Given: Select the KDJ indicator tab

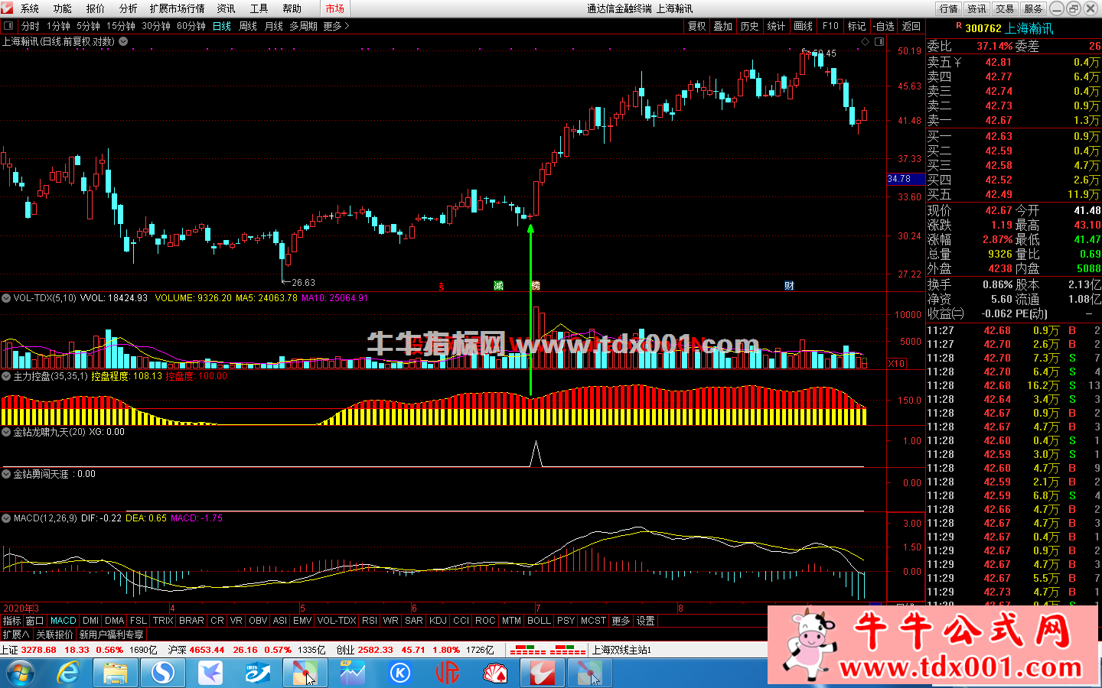Looking at the screenshot, I should 438,621.
